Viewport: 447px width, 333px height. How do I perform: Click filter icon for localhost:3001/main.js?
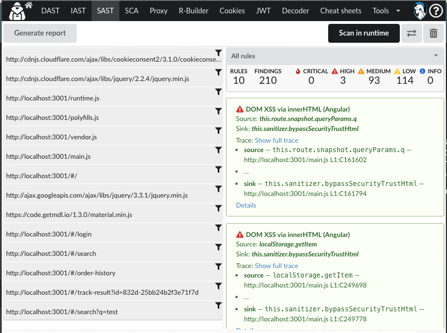coord(218,150)
